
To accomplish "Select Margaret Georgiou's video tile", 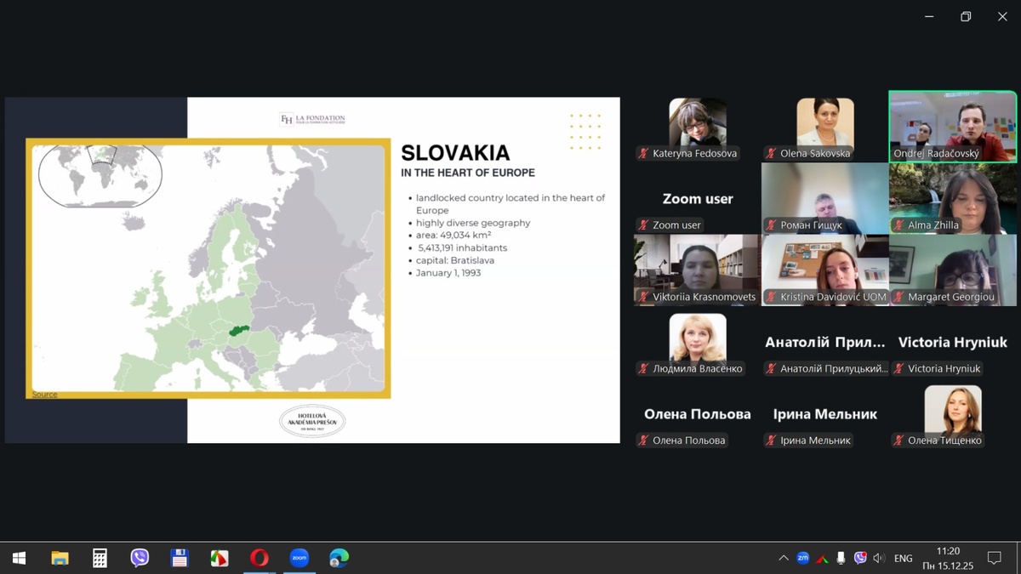I will point(952,270).
